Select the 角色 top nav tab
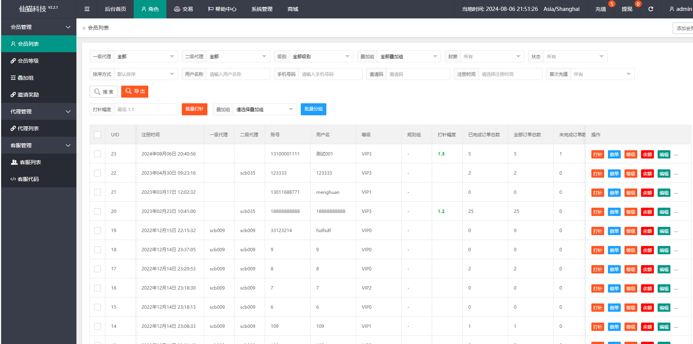The width and height of the screenshot is (693, 344). 150,9
